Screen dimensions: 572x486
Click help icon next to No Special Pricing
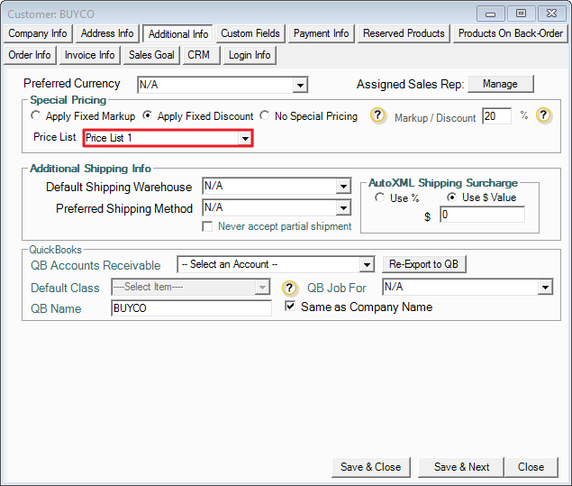378,116
